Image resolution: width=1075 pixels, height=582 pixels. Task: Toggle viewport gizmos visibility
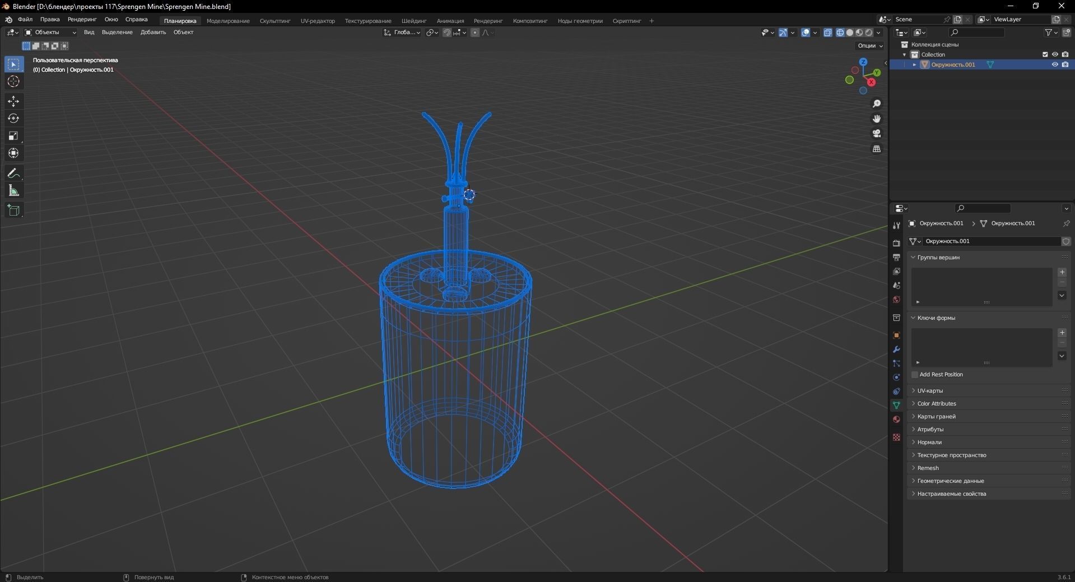point(783,32)
